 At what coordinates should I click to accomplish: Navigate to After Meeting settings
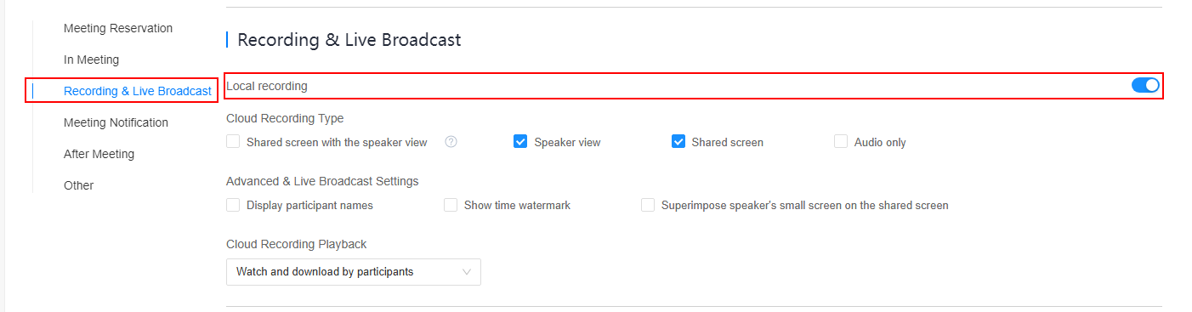(x=99, y=154)
